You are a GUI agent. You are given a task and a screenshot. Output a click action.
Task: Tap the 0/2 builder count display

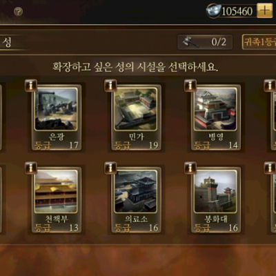pos(219,42)
